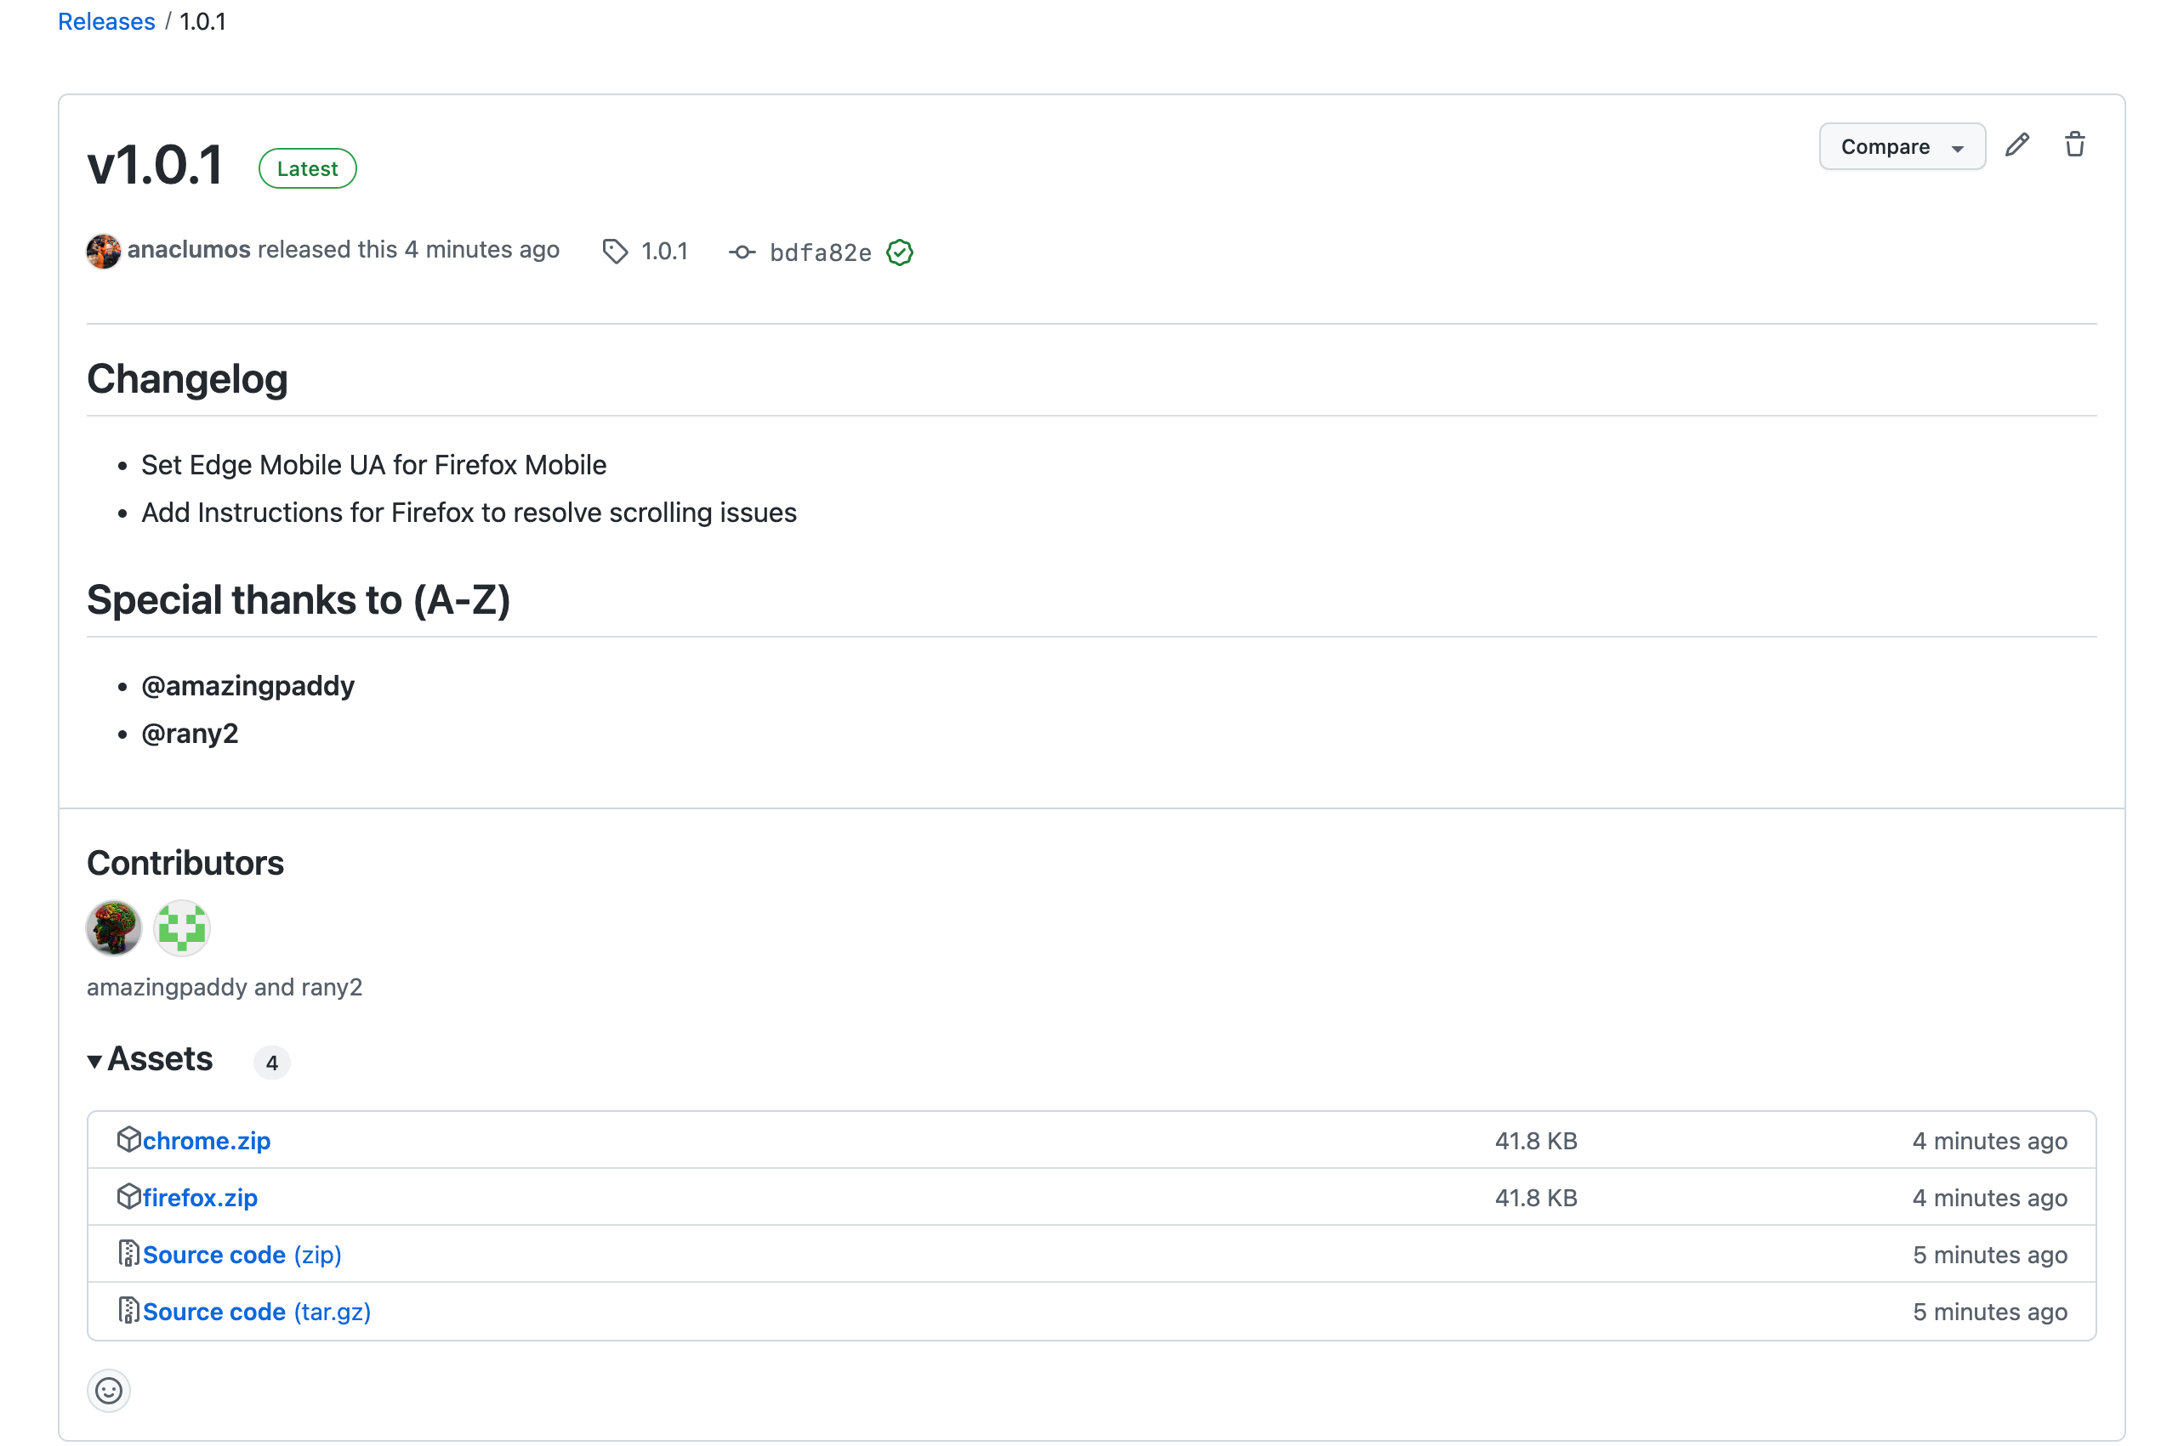Click the @amazingpaddy mention

pyautogui.click(x=247, y=685)
